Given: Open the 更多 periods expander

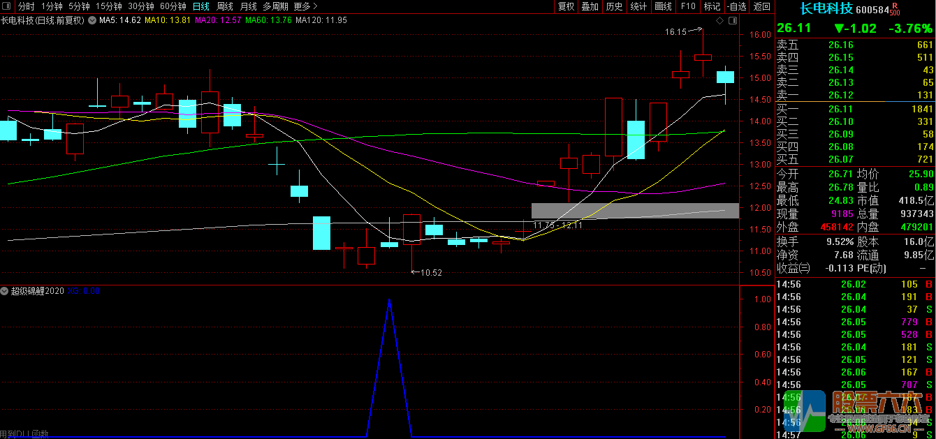Looking at the screenshot, I should (x=305, y=6).
